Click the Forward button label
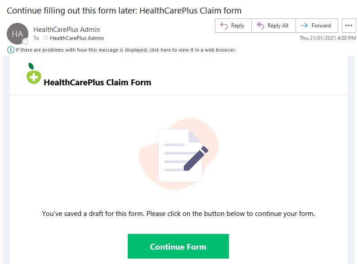 [x=321, y=26]
